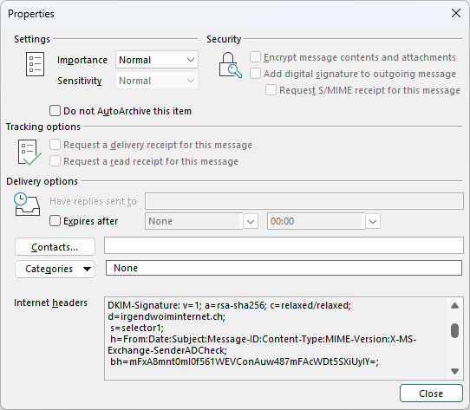Click the Contacts... button

(55, 247)
